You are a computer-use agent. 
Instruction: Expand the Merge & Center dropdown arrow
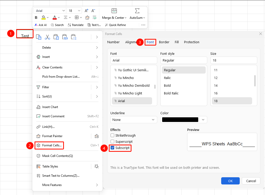tap(126, 18)
